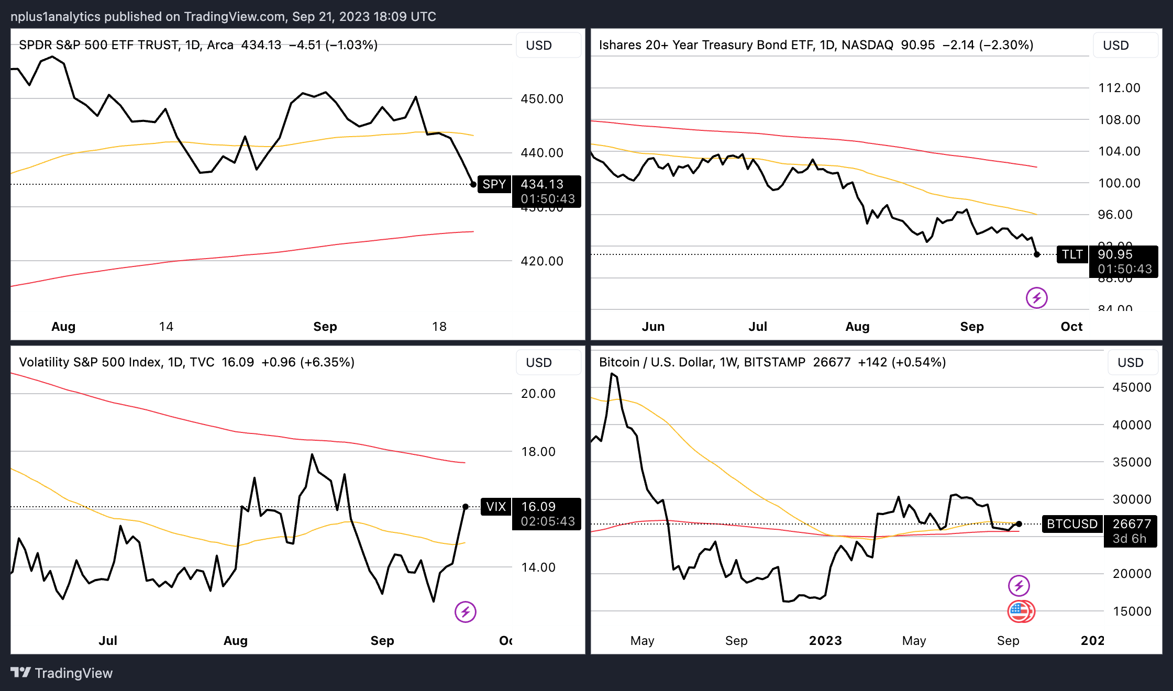This screenshot has width=1173, height=691.
Task: Open USD currency selector on SPY chart
Action: 548,45
